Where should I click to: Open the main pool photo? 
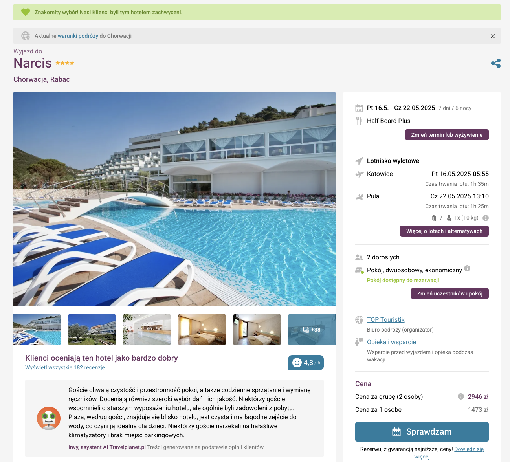pos(174,199)
